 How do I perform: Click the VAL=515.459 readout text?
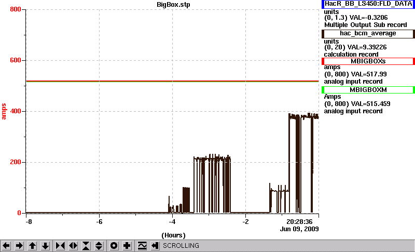[370, 104]
